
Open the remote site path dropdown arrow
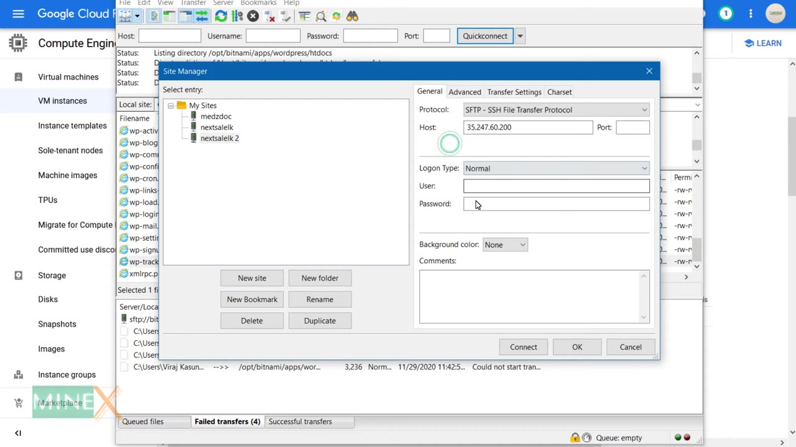tap(698, 104)
